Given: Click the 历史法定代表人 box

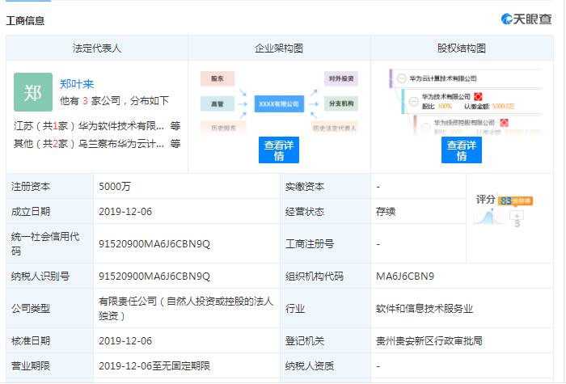Looking at the screenshot, I should pyautogui.click(x=334, y=128).
